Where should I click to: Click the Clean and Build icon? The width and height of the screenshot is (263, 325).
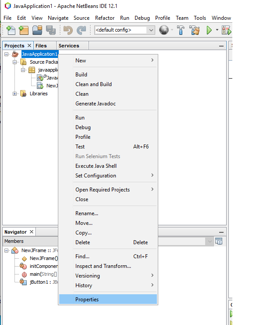coord(194,30)
